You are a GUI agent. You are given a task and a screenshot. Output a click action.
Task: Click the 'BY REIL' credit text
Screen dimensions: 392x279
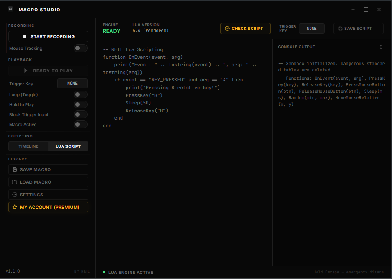[82, 271]
